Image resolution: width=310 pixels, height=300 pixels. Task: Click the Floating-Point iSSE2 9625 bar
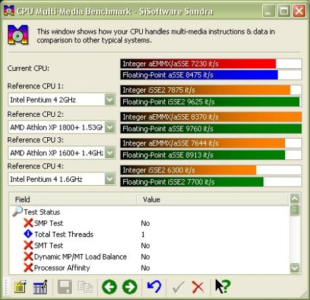pos(211,102)
